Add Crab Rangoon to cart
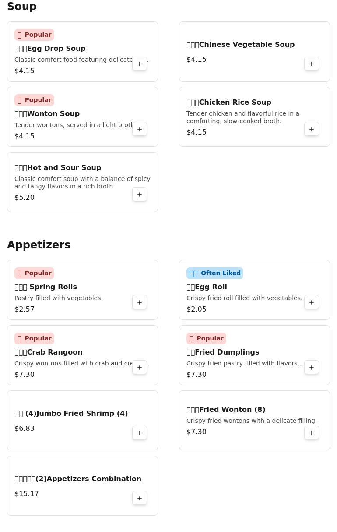Viewport: 337px width, 532px height. pyautogui.click(x=140, y=368)
